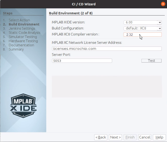Click the CI / CD Wizard title
This screenshot has width=167, height=142.
click(x=84, y=4)
